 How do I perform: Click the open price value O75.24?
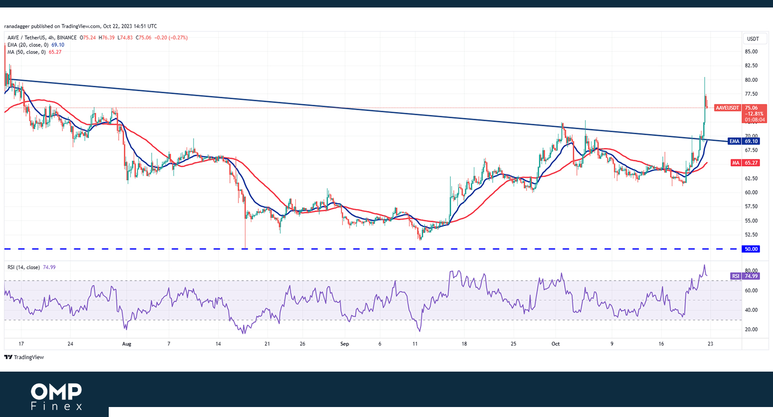(89, 37)
